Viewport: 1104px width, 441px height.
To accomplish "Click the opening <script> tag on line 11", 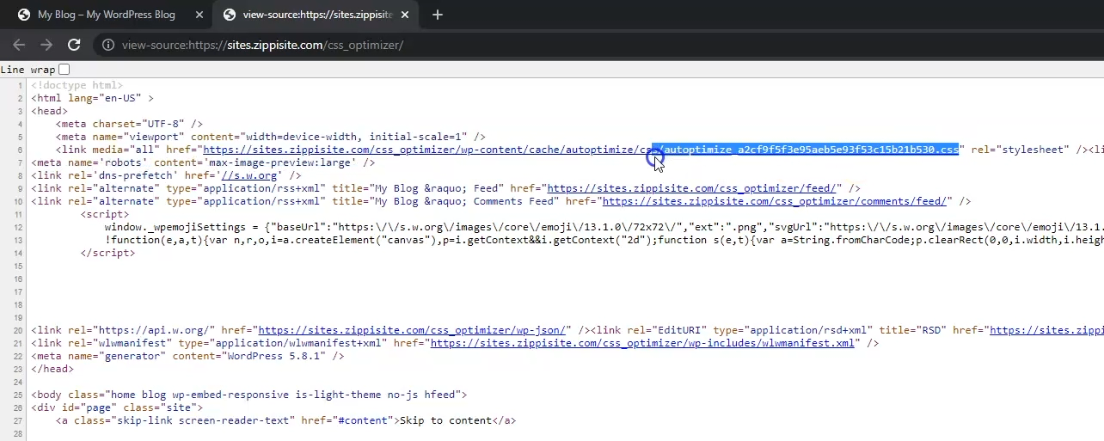I will tap(105, 214).
